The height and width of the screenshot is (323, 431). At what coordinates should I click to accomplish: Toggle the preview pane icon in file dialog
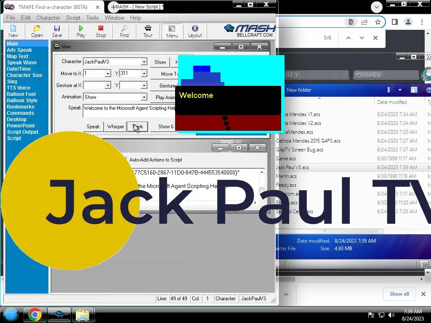click(414, 90)
